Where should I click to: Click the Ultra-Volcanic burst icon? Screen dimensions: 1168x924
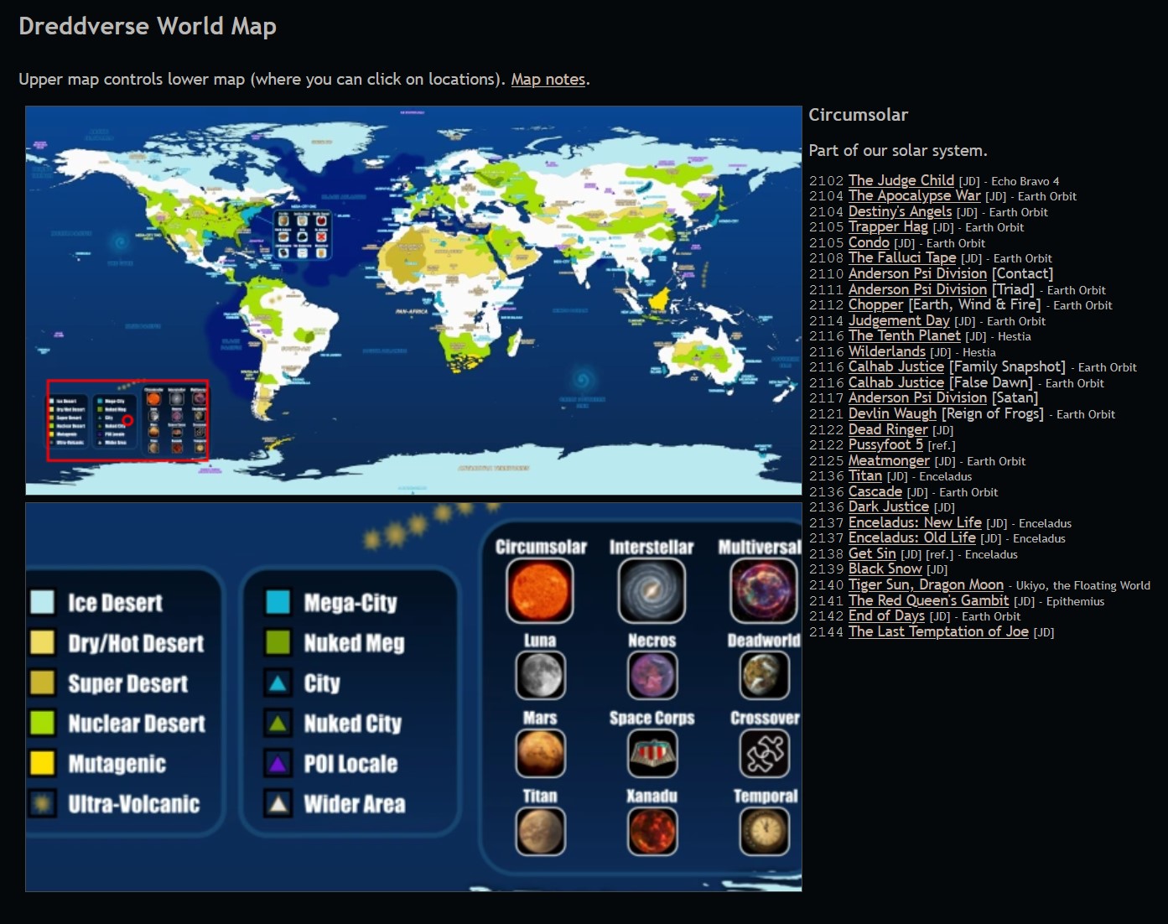coord(42,804)
